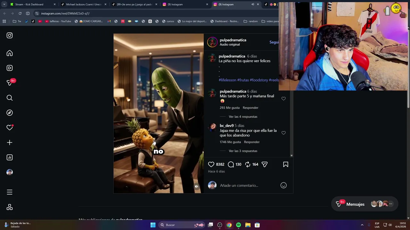
Task: Expand Ver las 4 respuestas
Action: (x=243, y=117)
